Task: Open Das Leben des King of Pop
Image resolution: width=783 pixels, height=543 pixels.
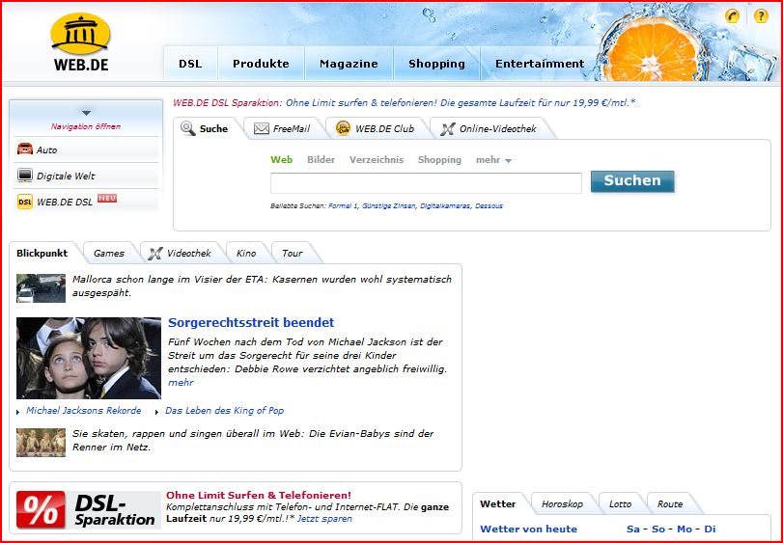Action: [x=224, y=410]
